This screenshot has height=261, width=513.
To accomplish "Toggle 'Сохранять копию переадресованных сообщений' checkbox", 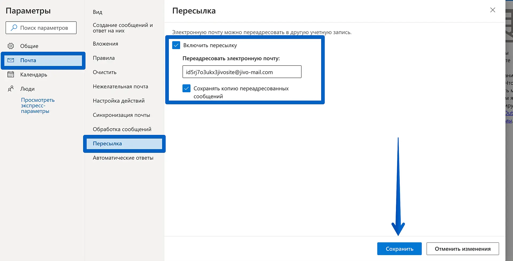I will coord(186,88).
